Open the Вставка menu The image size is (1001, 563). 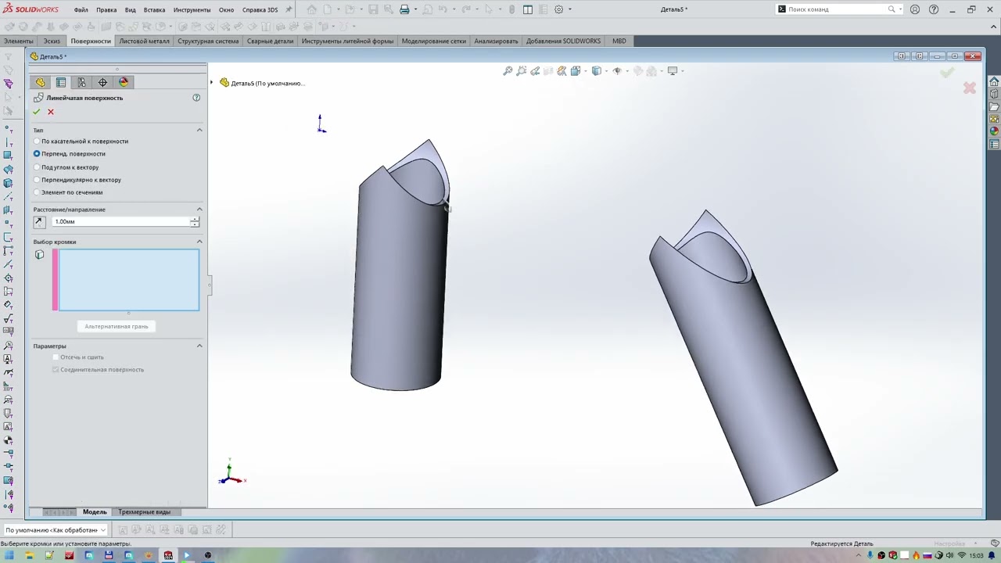click(154, 9)
